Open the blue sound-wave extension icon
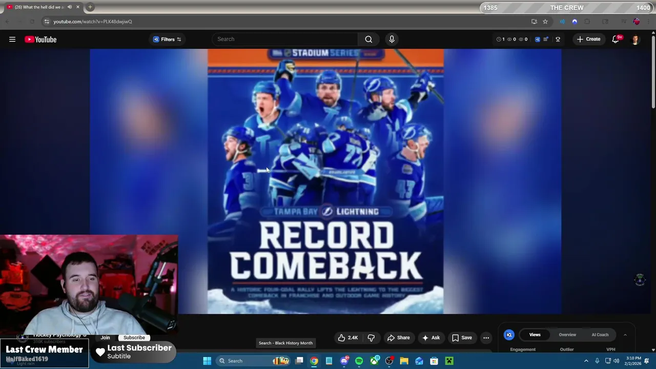The image size is (656, 369). point(562,22)
